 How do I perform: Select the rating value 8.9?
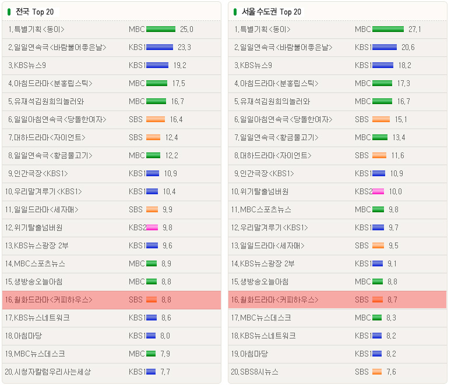coord(166,264)
